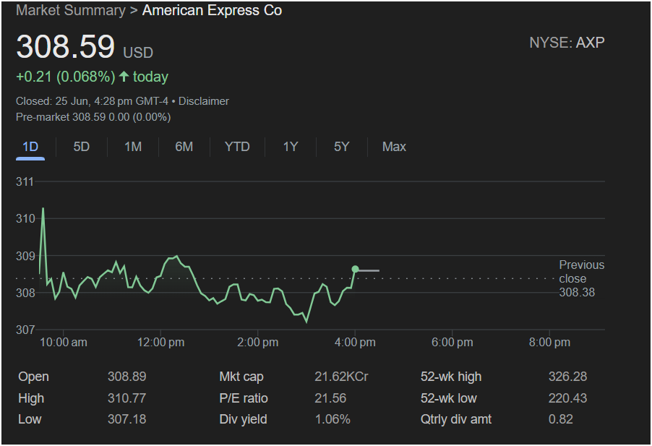Click the morning price spike peak
The height and width of the screenshot is (446, 652).
pos(43,208)
